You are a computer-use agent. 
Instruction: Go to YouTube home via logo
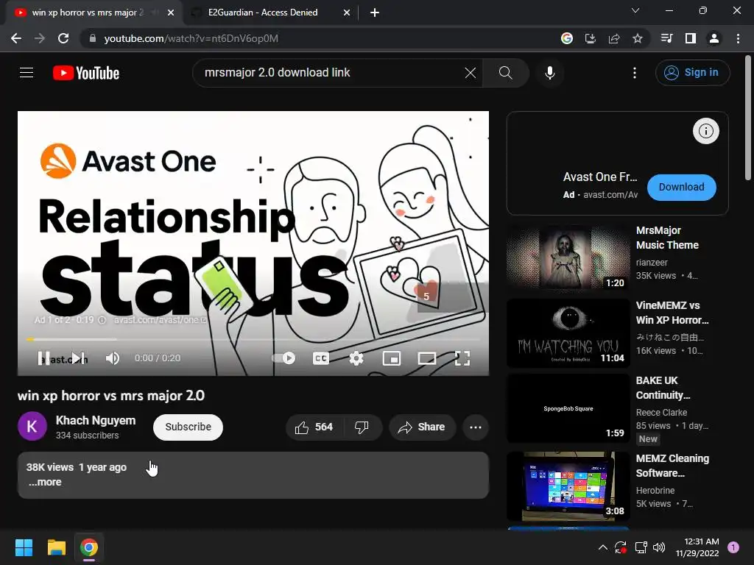[x=86, y=73]
